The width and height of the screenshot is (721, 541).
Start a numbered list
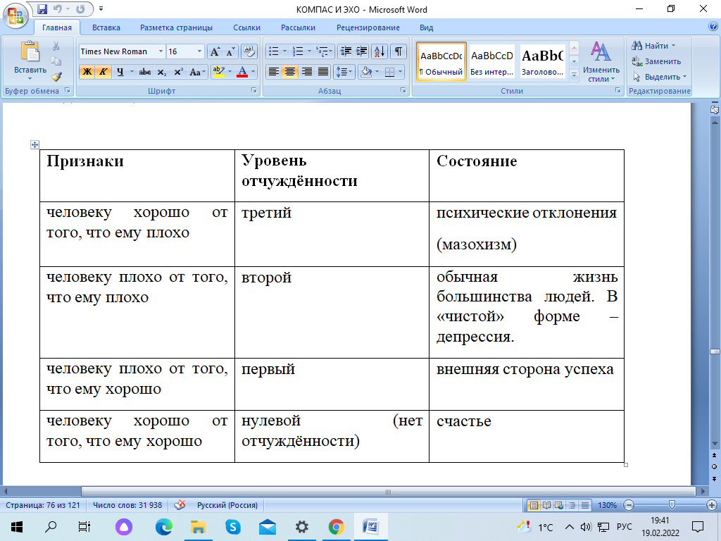298,51
